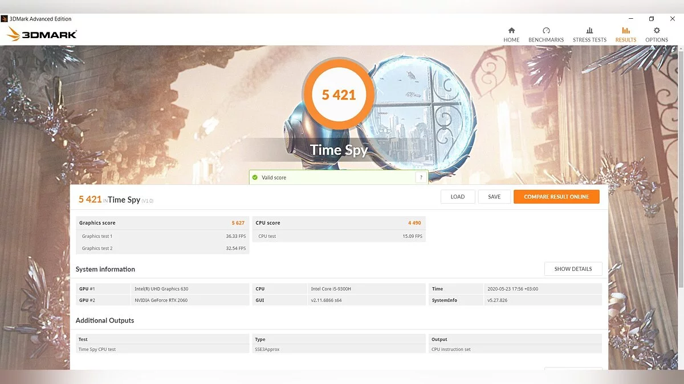Open the Stress Tests chart icon
Image resolution: width=684 pixels, height=384 pixels.
click(x=589, y=30)
